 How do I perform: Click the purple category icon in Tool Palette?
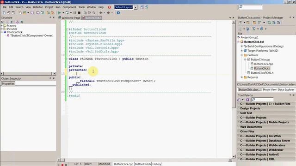click(248, 100)
